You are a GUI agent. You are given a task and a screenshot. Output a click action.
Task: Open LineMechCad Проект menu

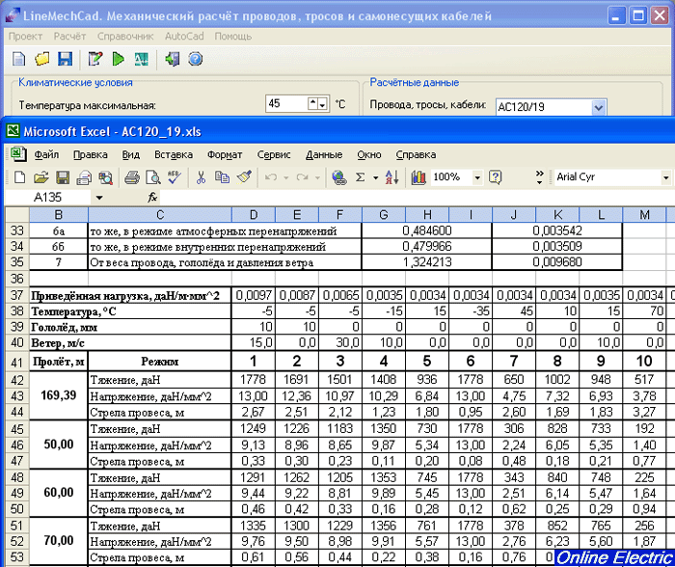[25, 37]
